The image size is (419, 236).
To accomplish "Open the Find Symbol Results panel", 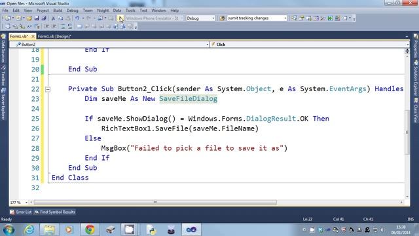I will click(x=55, y=212).
